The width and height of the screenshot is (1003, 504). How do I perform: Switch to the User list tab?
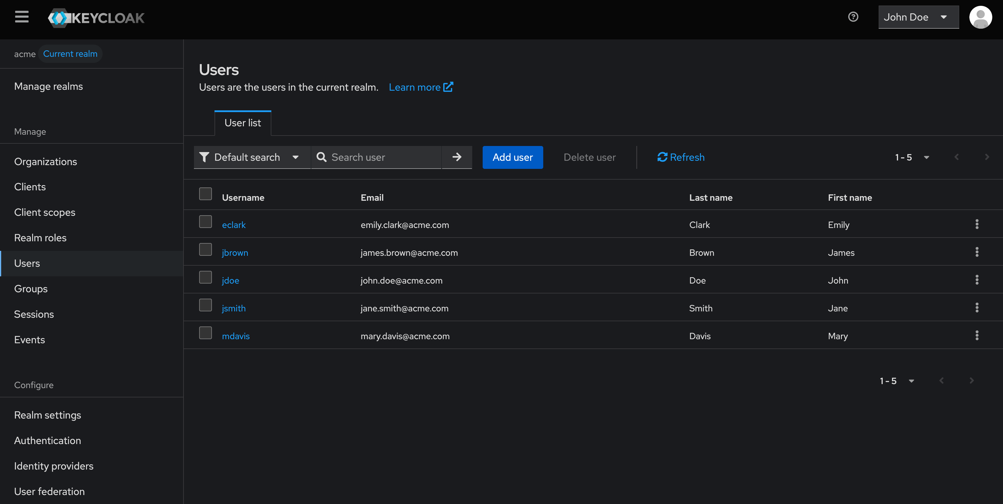pyautogui.click(x=242, y=123)
